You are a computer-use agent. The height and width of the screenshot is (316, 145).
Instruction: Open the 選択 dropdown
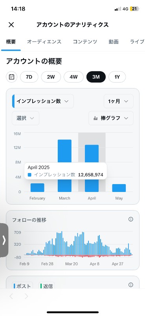point(26,118)
